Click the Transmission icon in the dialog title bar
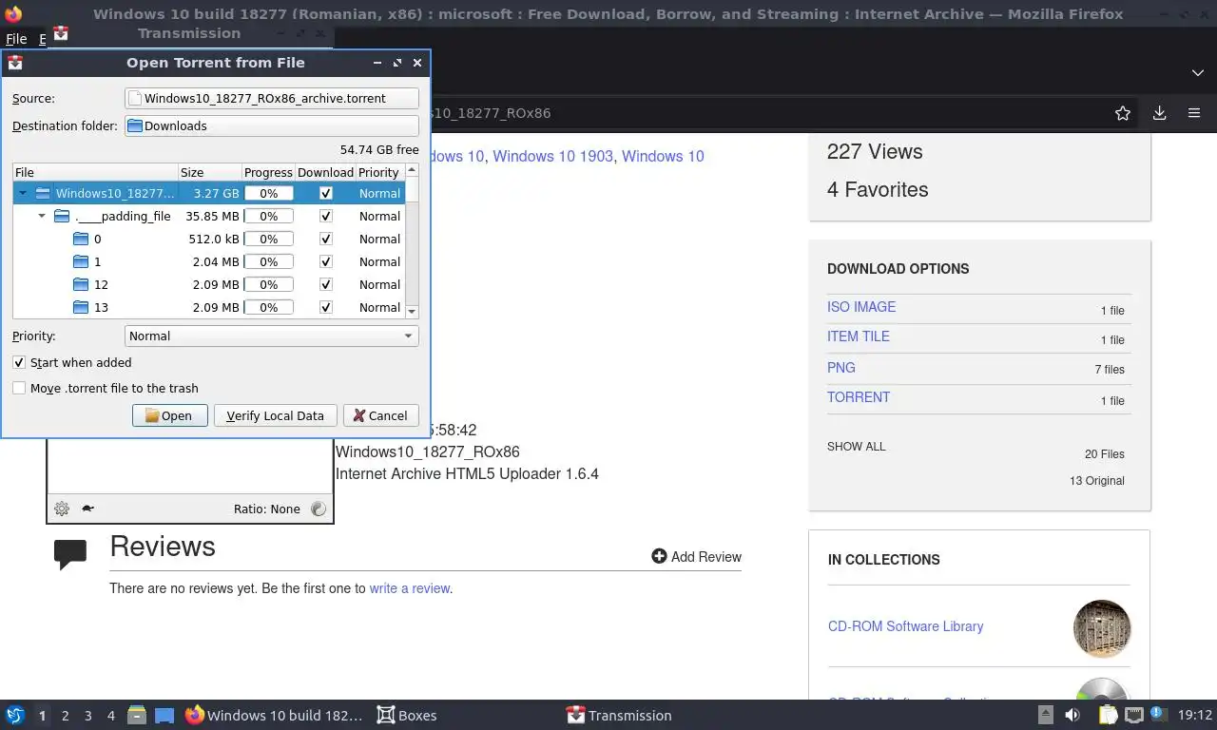 coord(15,63)
